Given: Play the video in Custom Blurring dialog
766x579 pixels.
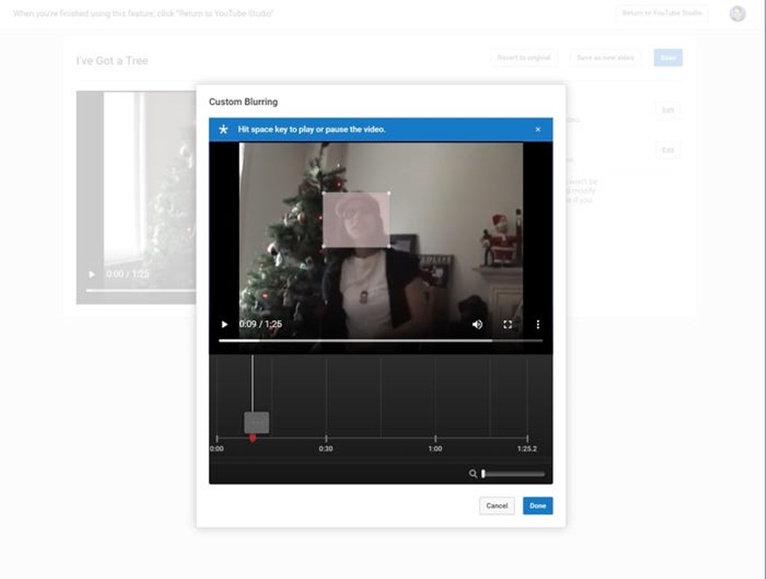Looking at the screenshot, I should coord(224,324).
